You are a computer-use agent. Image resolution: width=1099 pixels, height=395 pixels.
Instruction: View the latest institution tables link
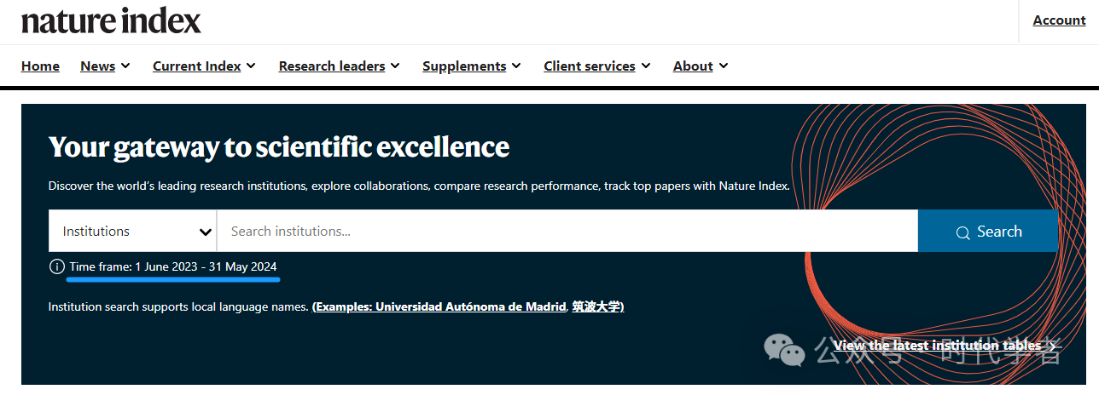tap(937, 345)
